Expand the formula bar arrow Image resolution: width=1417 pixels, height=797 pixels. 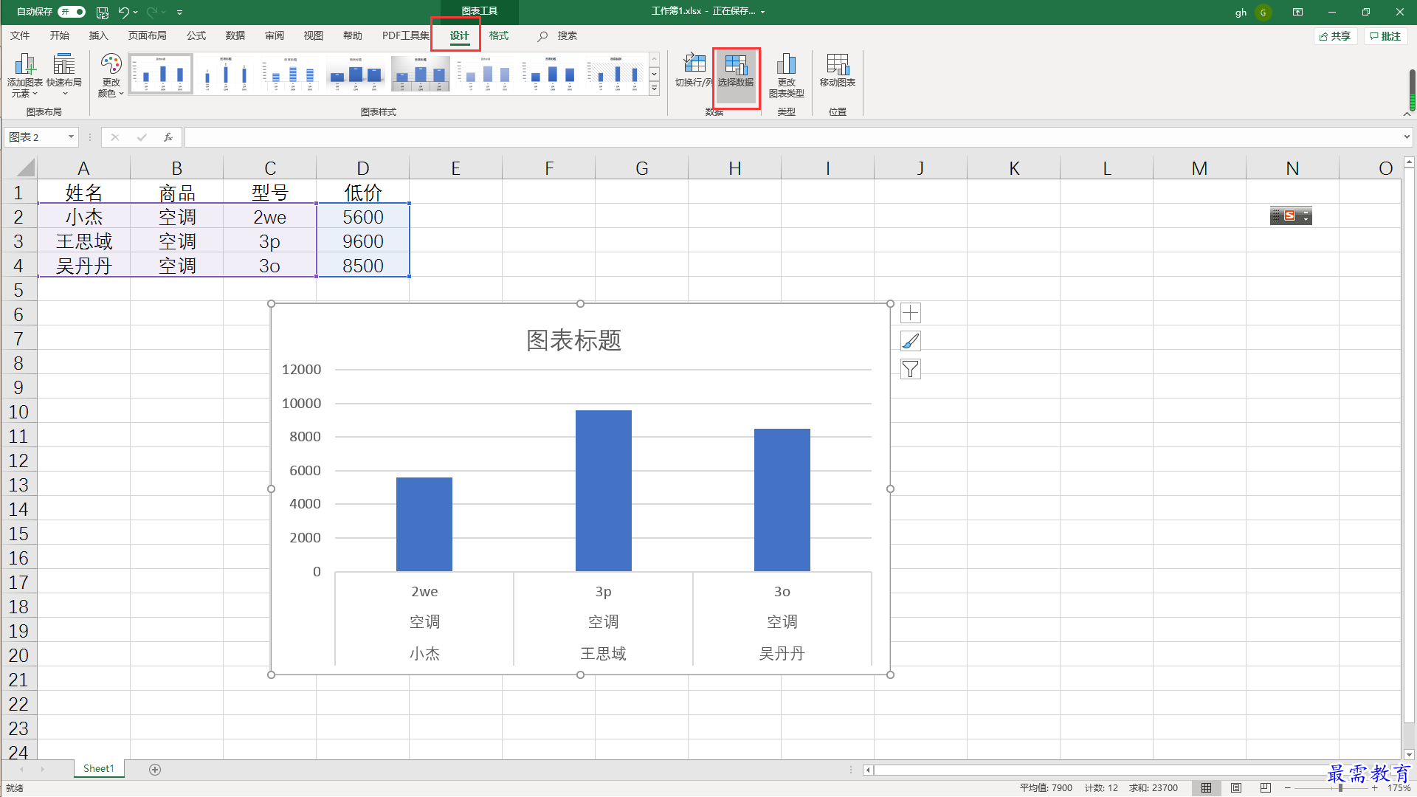(1407, 137)
